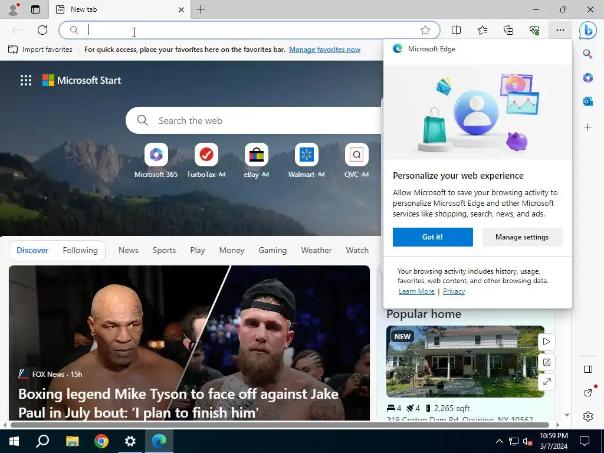Click the Refresh page icon
This screenshot has height=453, width=604.
click(x=42, y=30)
